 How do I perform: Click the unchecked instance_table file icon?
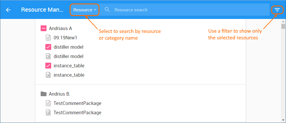pyautogui.click(x=48, y=75)
